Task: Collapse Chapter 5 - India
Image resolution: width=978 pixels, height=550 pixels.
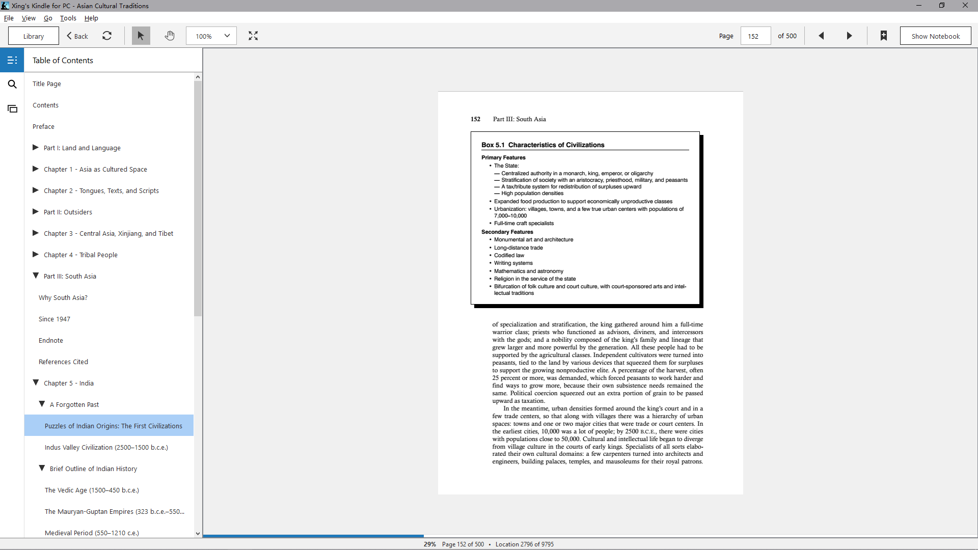Action: [x=36, y=382]
